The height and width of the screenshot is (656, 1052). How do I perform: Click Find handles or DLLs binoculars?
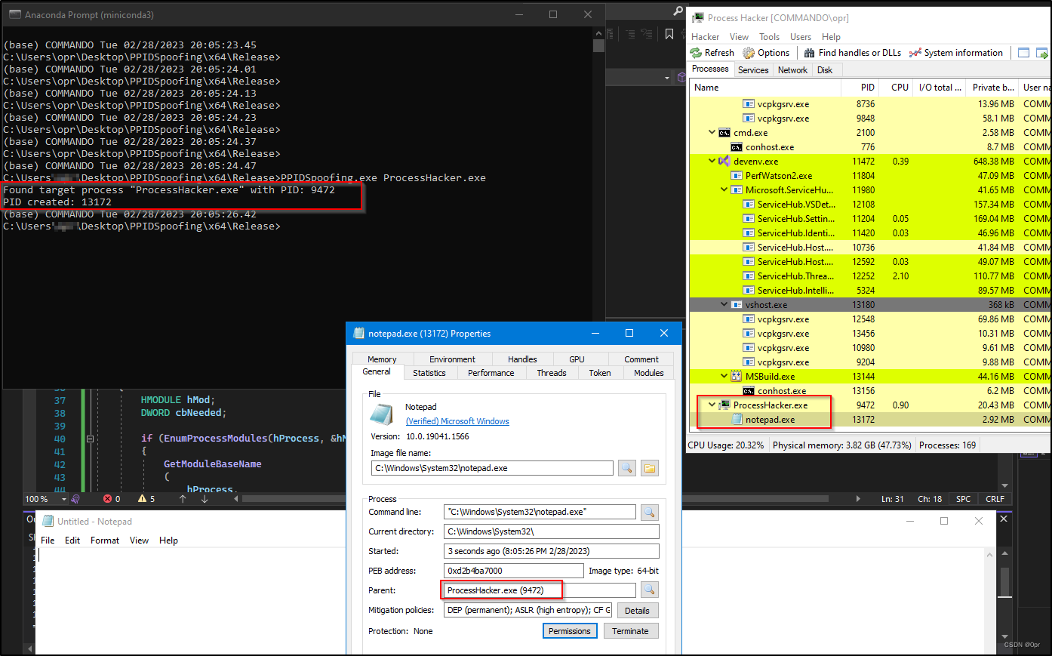click(809, 53)
